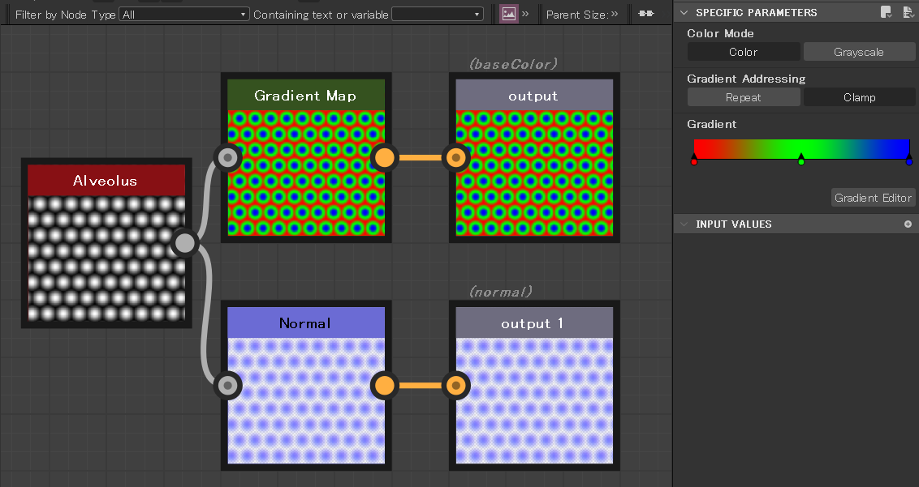
Task: Select the red gradient stop
Action: coord(694,159)
